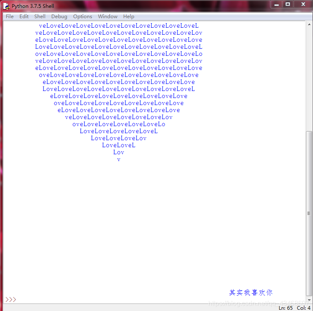This screenshot has height=311, width=313.
Task: Click the 'LoveLoveLoveLov' output line
Action: 119,138
